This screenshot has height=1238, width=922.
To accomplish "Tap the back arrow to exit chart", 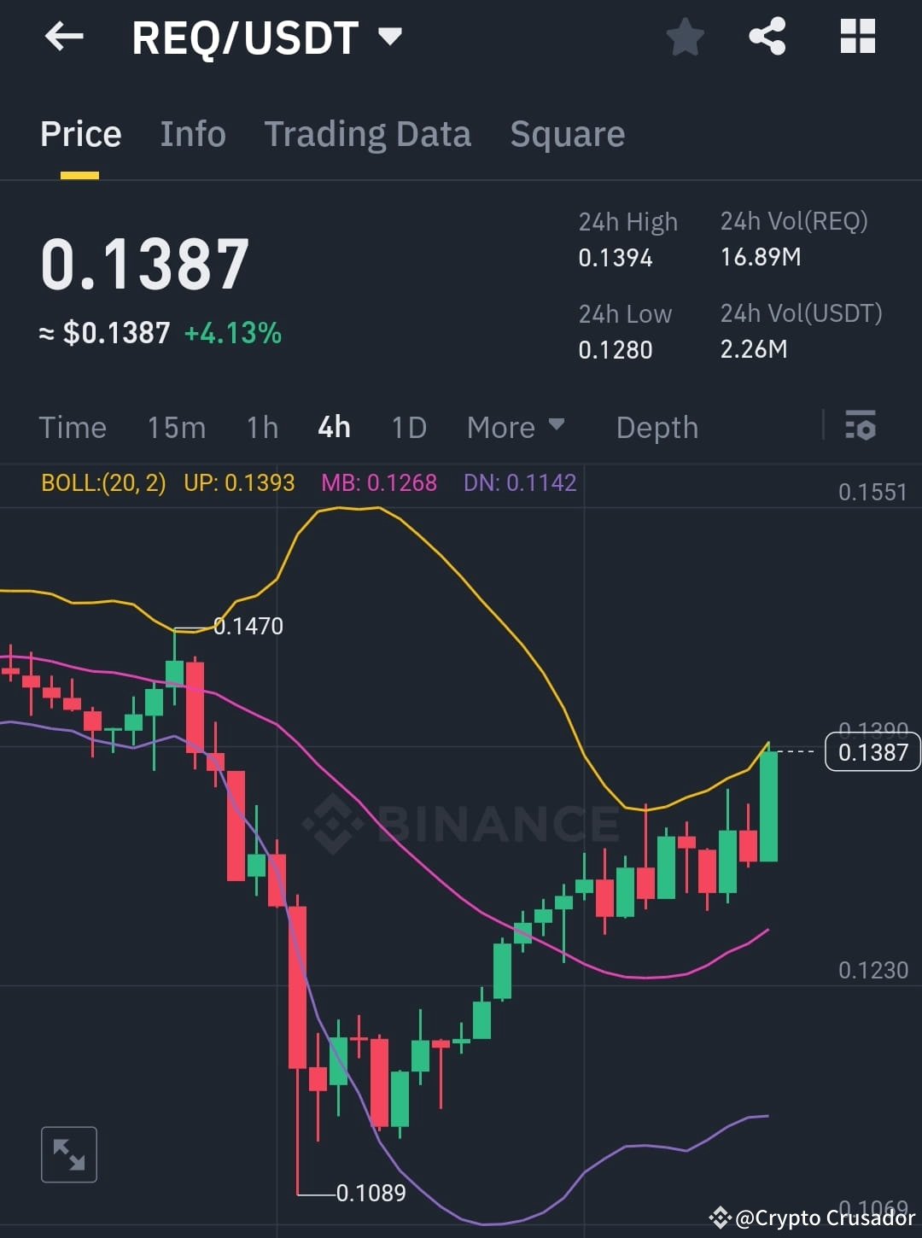I will click(62, 36).
